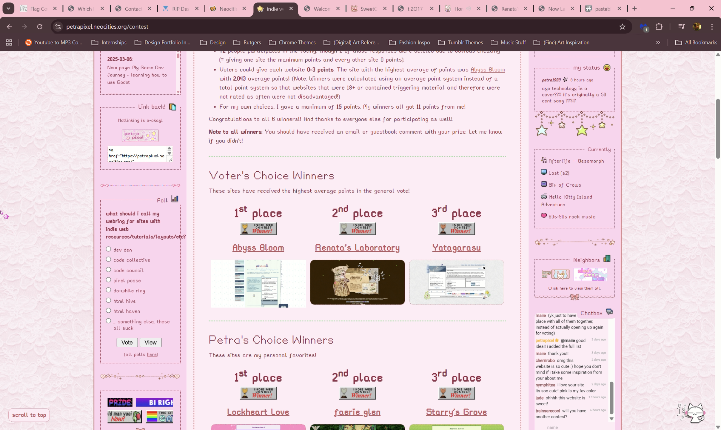Click the 3rd place Voter's Choice winner badge
This screenshot has width=721, height=430.
coord(456,229)
